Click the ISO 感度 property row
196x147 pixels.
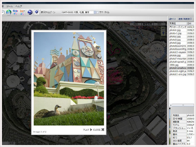(183, 141)
